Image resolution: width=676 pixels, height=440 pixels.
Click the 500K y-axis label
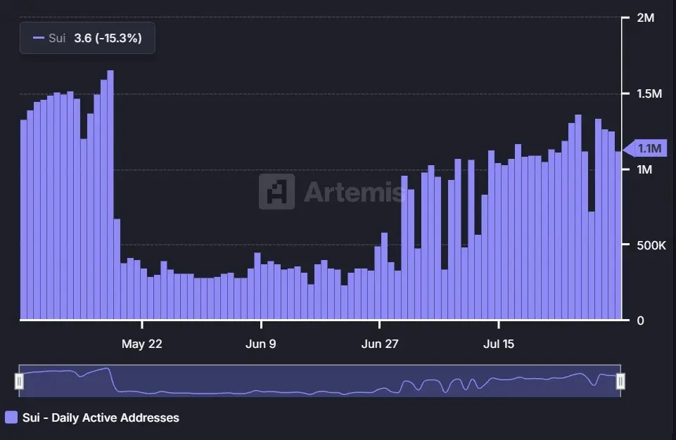coord(651,245)
